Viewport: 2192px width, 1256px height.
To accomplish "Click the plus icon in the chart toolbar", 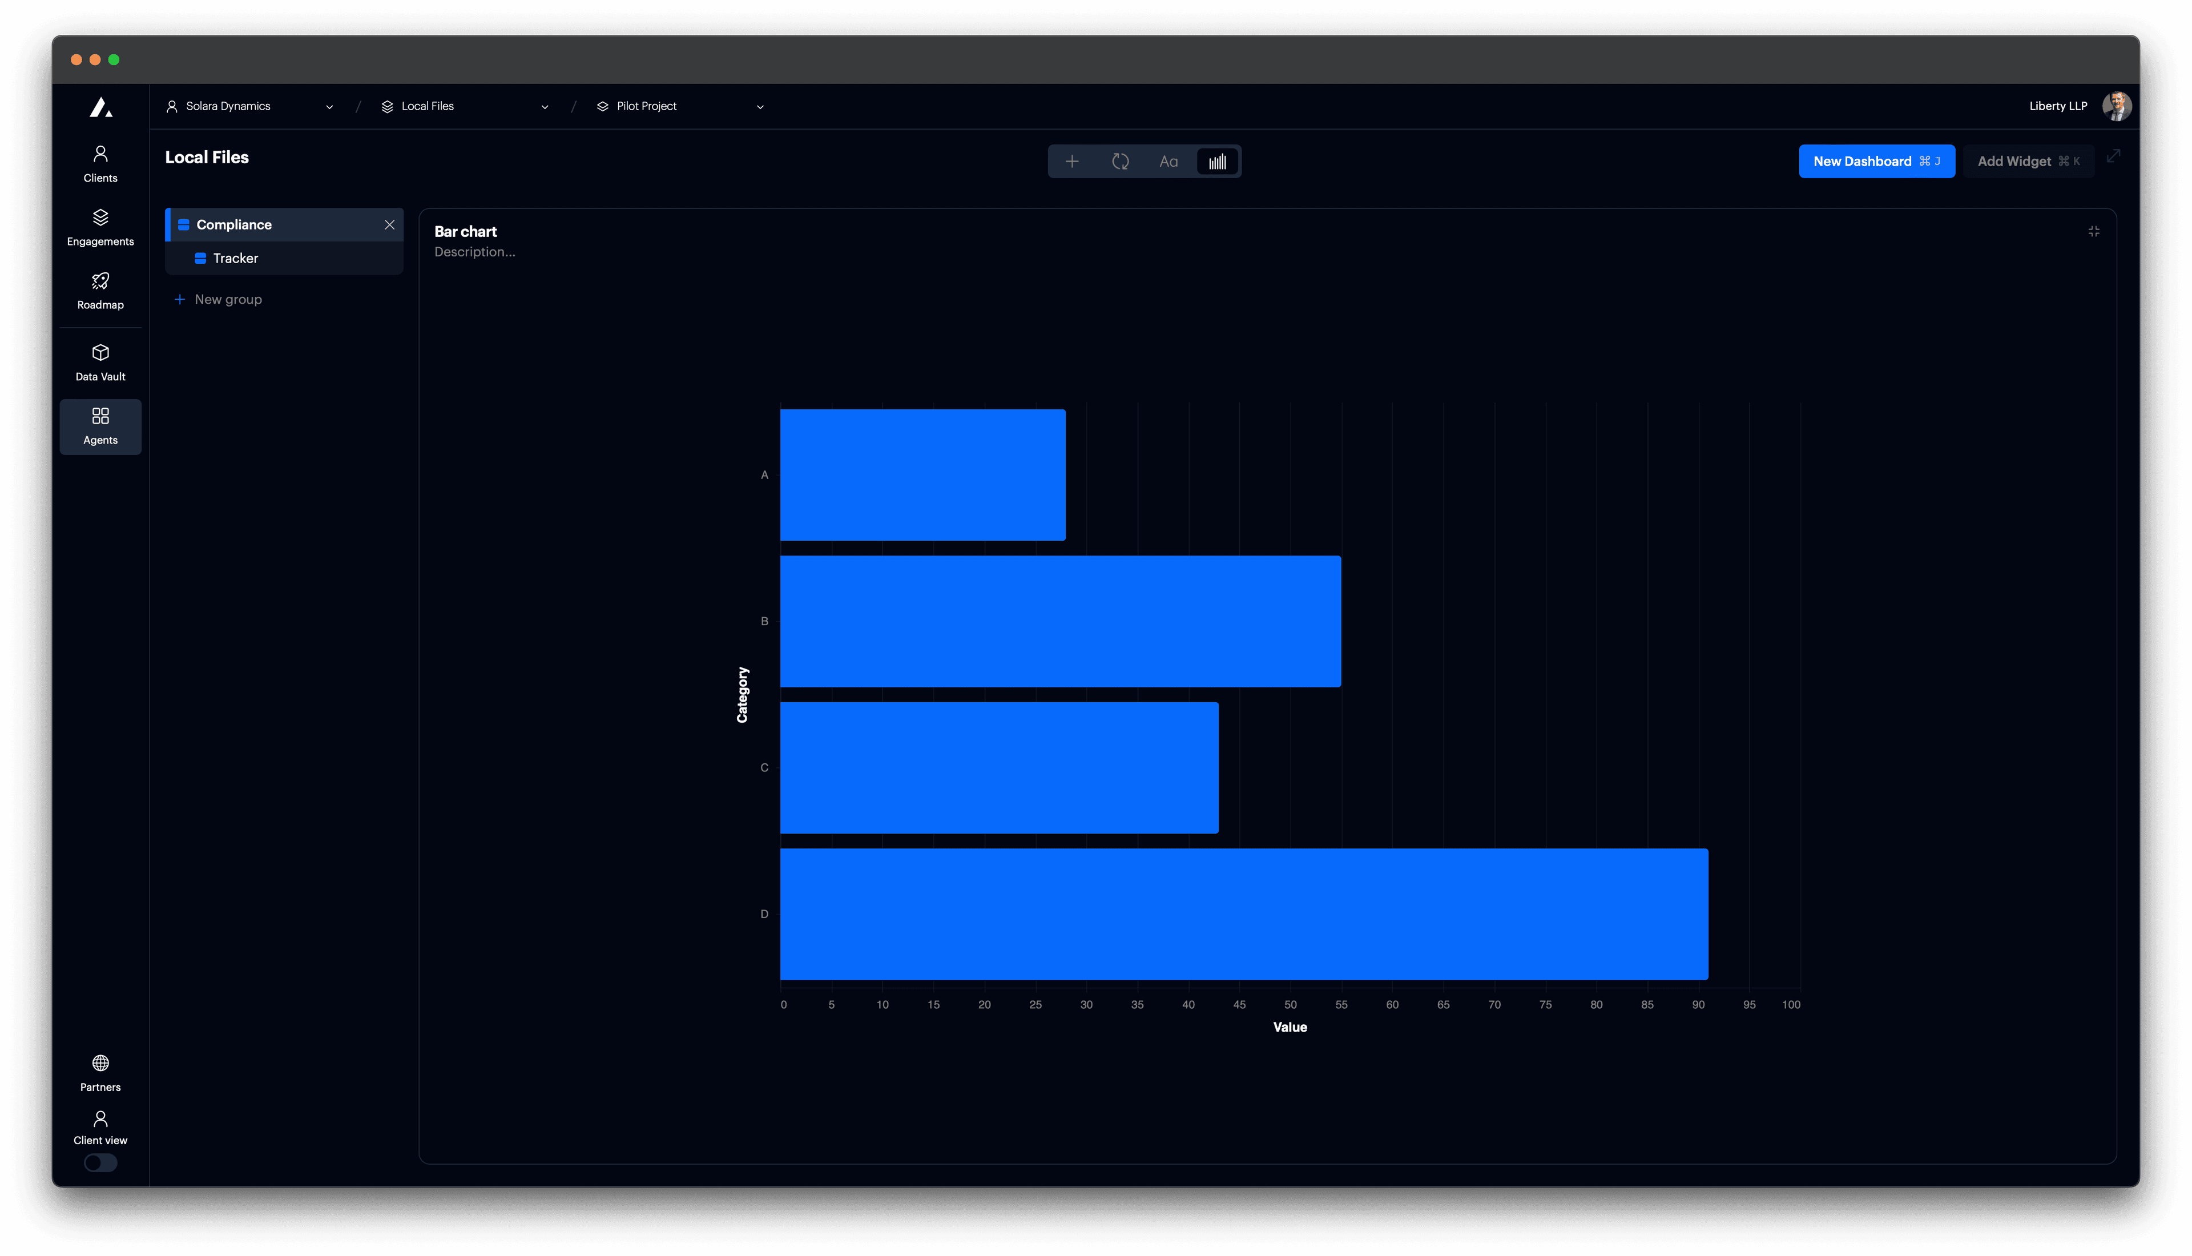I will tap(1072, 160).
